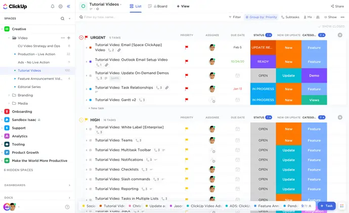Click Share in top right
Viewport: 349px width, 213px height.
pyautogui.click(x=337, y=6)
